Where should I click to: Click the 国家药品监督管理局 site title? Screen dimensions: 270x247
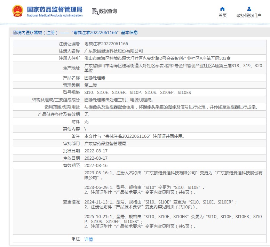(55, 9)
